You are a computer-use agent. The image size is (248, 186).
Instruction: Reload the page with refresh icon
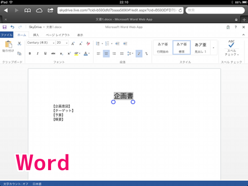180,10
